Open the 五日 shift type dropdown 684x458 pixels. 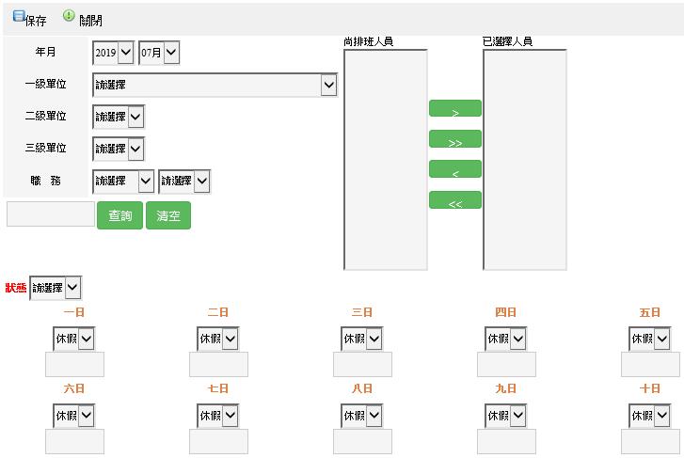pos(650,339)
